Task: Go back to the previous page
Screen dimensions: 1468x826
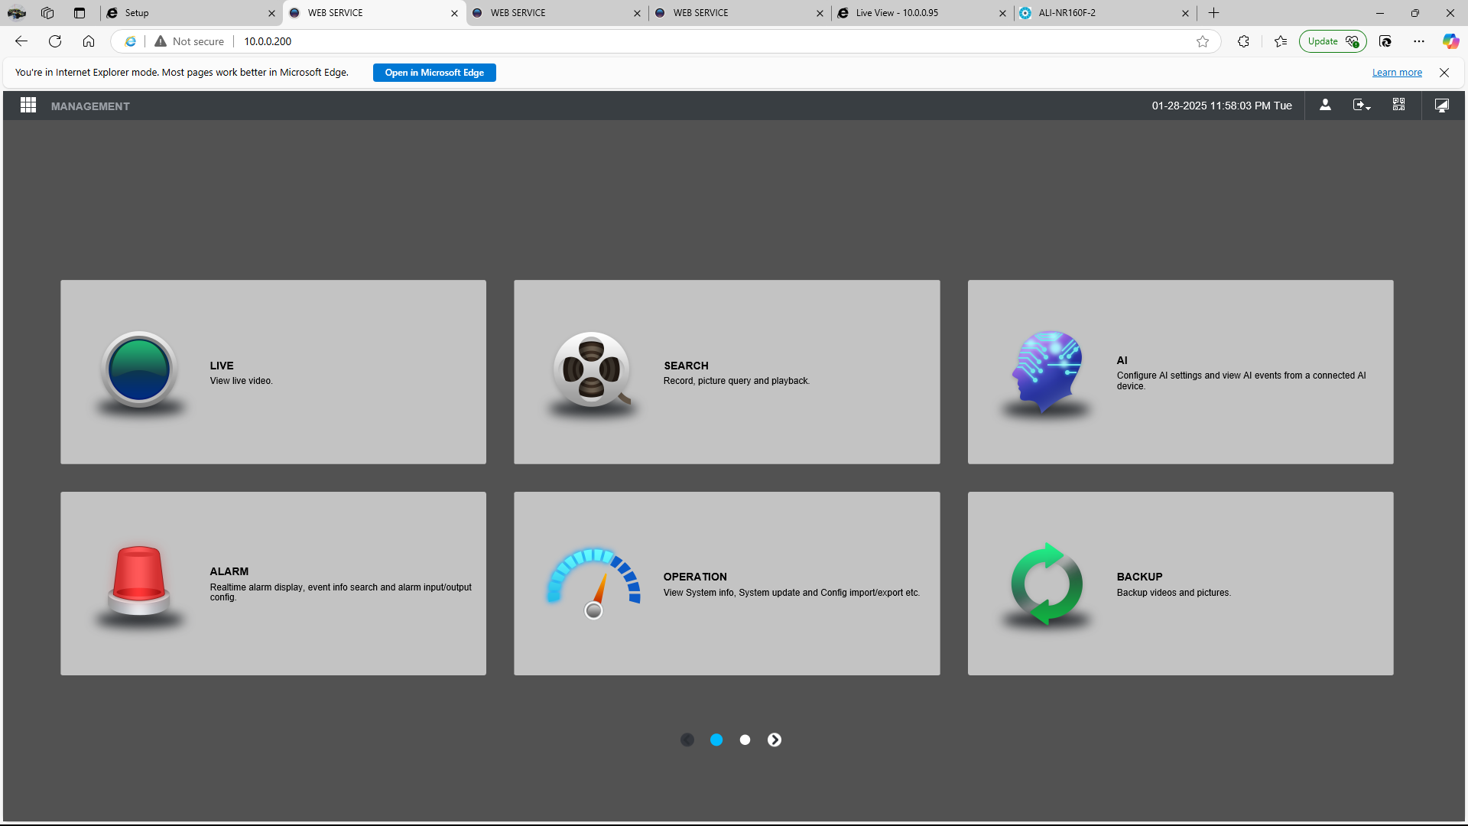Action: 21,41
